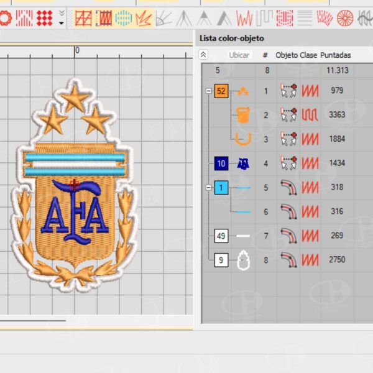
Task: Click the horizontal ruler at the 0 mark
Action: coord(75,52)
